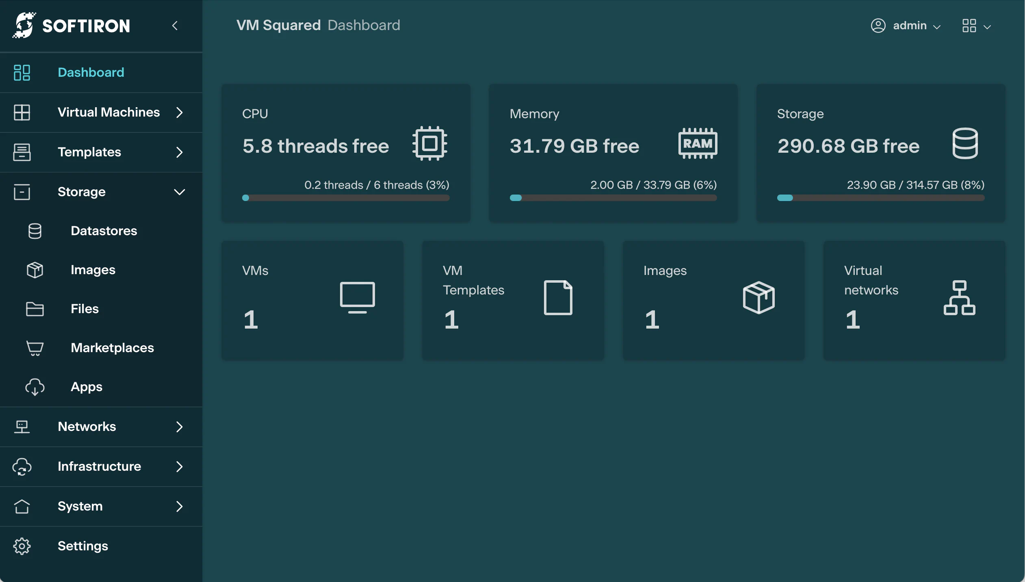The image size is (1025, 582).
Task: Click the Settings gear menu item
Action: coord(82,545)
